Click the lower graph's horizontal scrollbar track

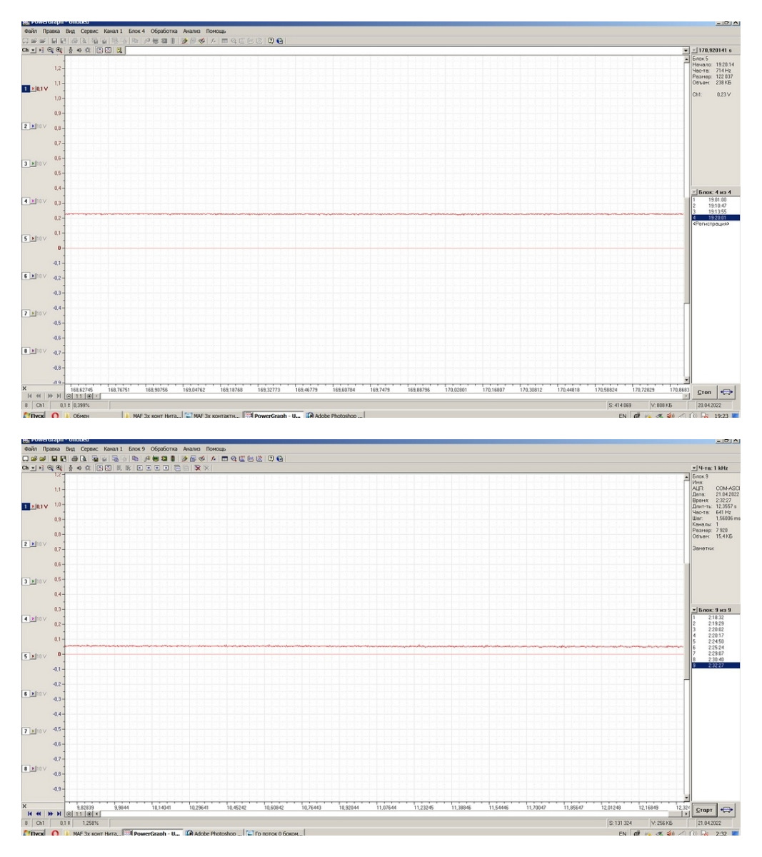(x=389, y=813)
